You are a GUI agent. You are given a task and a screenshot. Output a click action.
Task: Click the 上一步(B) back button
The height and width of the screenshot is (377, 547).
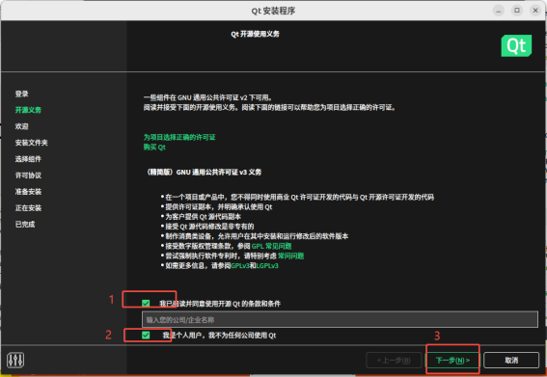click(394, 360)
